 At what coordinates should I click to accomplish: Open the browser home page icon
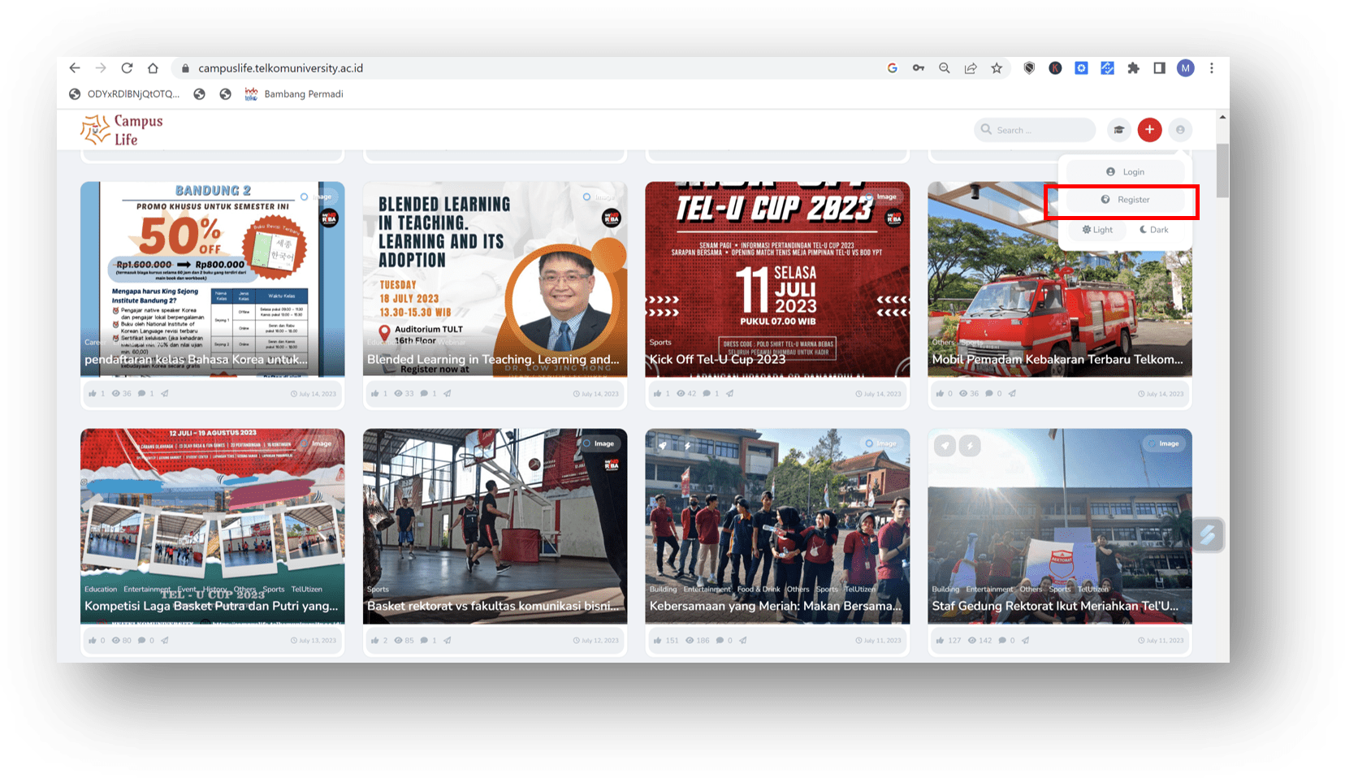[153, 68]
